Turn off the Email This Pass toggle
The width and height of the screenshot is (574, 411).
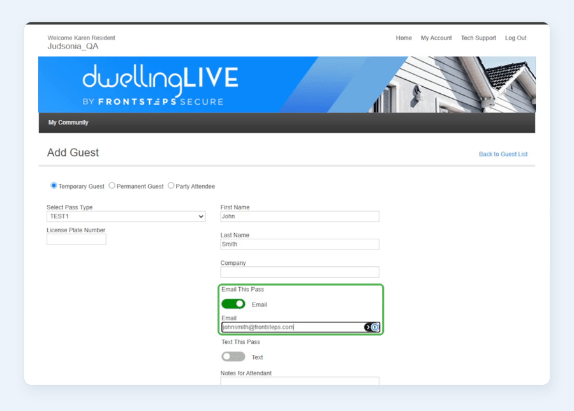(x=233, y=304)
